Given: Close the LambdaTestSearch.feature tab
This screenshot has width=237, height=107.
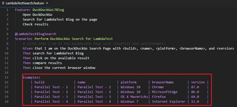Looking at the screenshot, I should tap(47, 3).
